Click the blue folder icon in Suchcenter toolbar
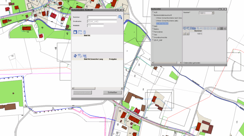244x136 pixels. (194, 28)
